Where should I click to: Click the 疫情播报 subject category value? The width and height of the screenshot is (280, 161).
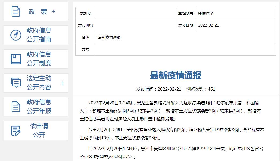(206, 13)
